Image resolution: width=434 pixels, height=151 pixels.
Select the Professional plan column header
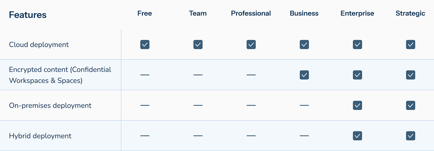point(251,13)
